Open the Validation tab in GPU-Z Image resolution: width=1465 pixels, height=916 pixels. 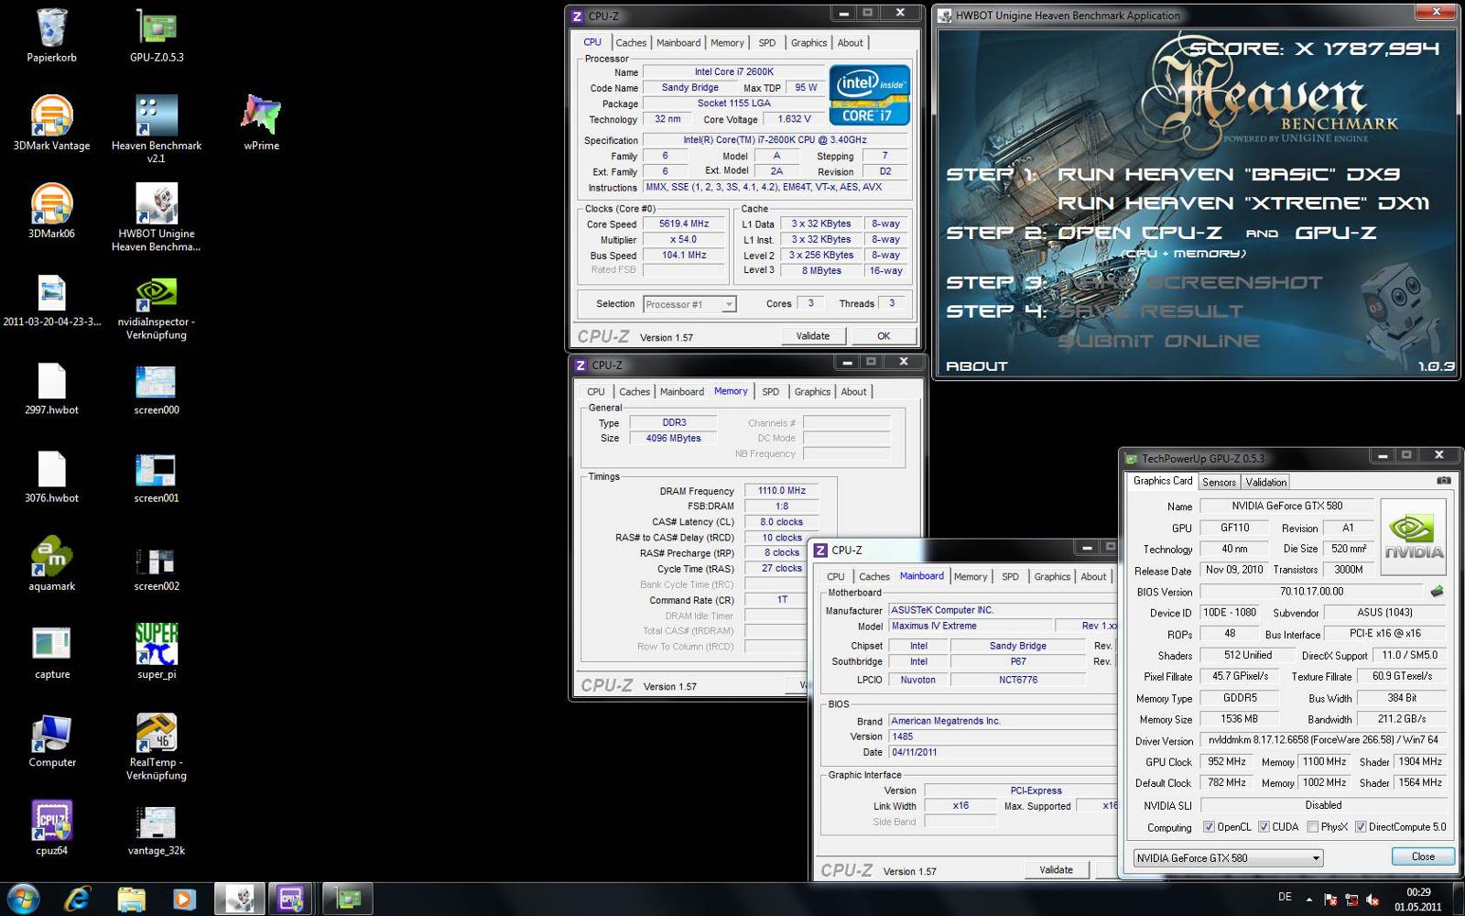coord(1266,483)
